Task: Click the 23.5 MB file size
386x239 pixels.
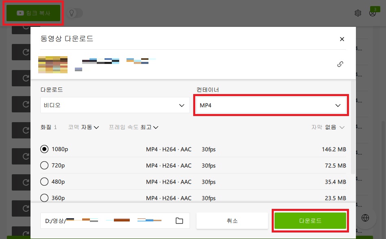Action: (x=335, y=198)
